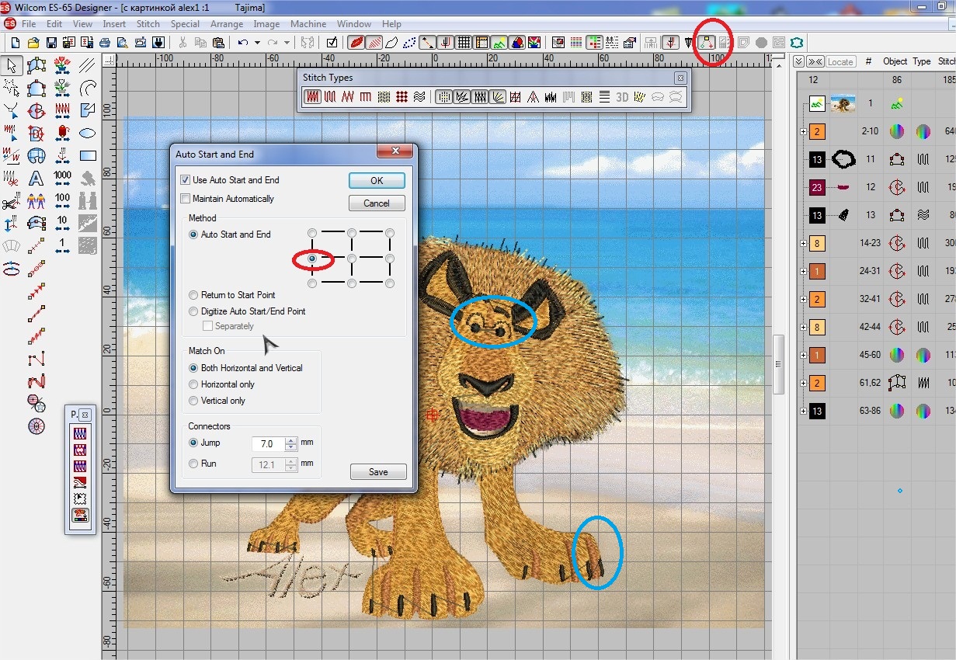Expand object group 14-23 in list

(802, 244)
